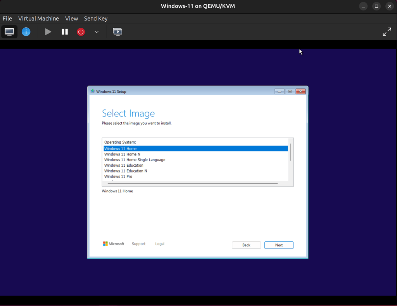This screenshot has height=306, width=397.
Task: Enter fullscreen mode for the VM
Action: (x=387, y=31)
